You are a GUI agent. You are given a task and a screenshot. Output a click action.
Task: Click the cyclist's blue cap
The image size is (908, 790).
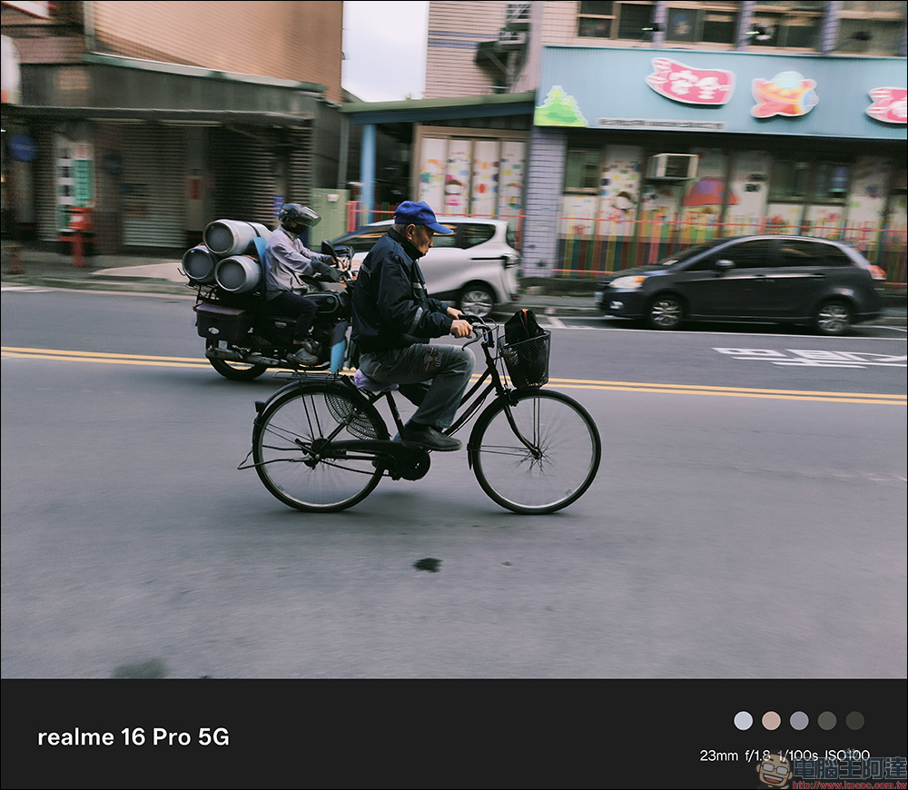420,216
